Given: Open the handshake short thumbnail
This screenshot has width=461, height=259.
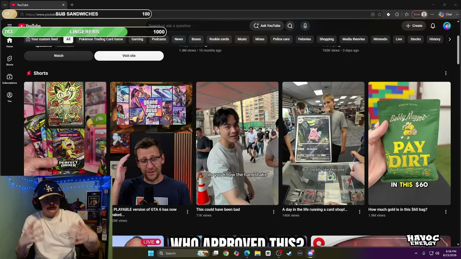Looking at the screenshot, I should pos(237,143).
